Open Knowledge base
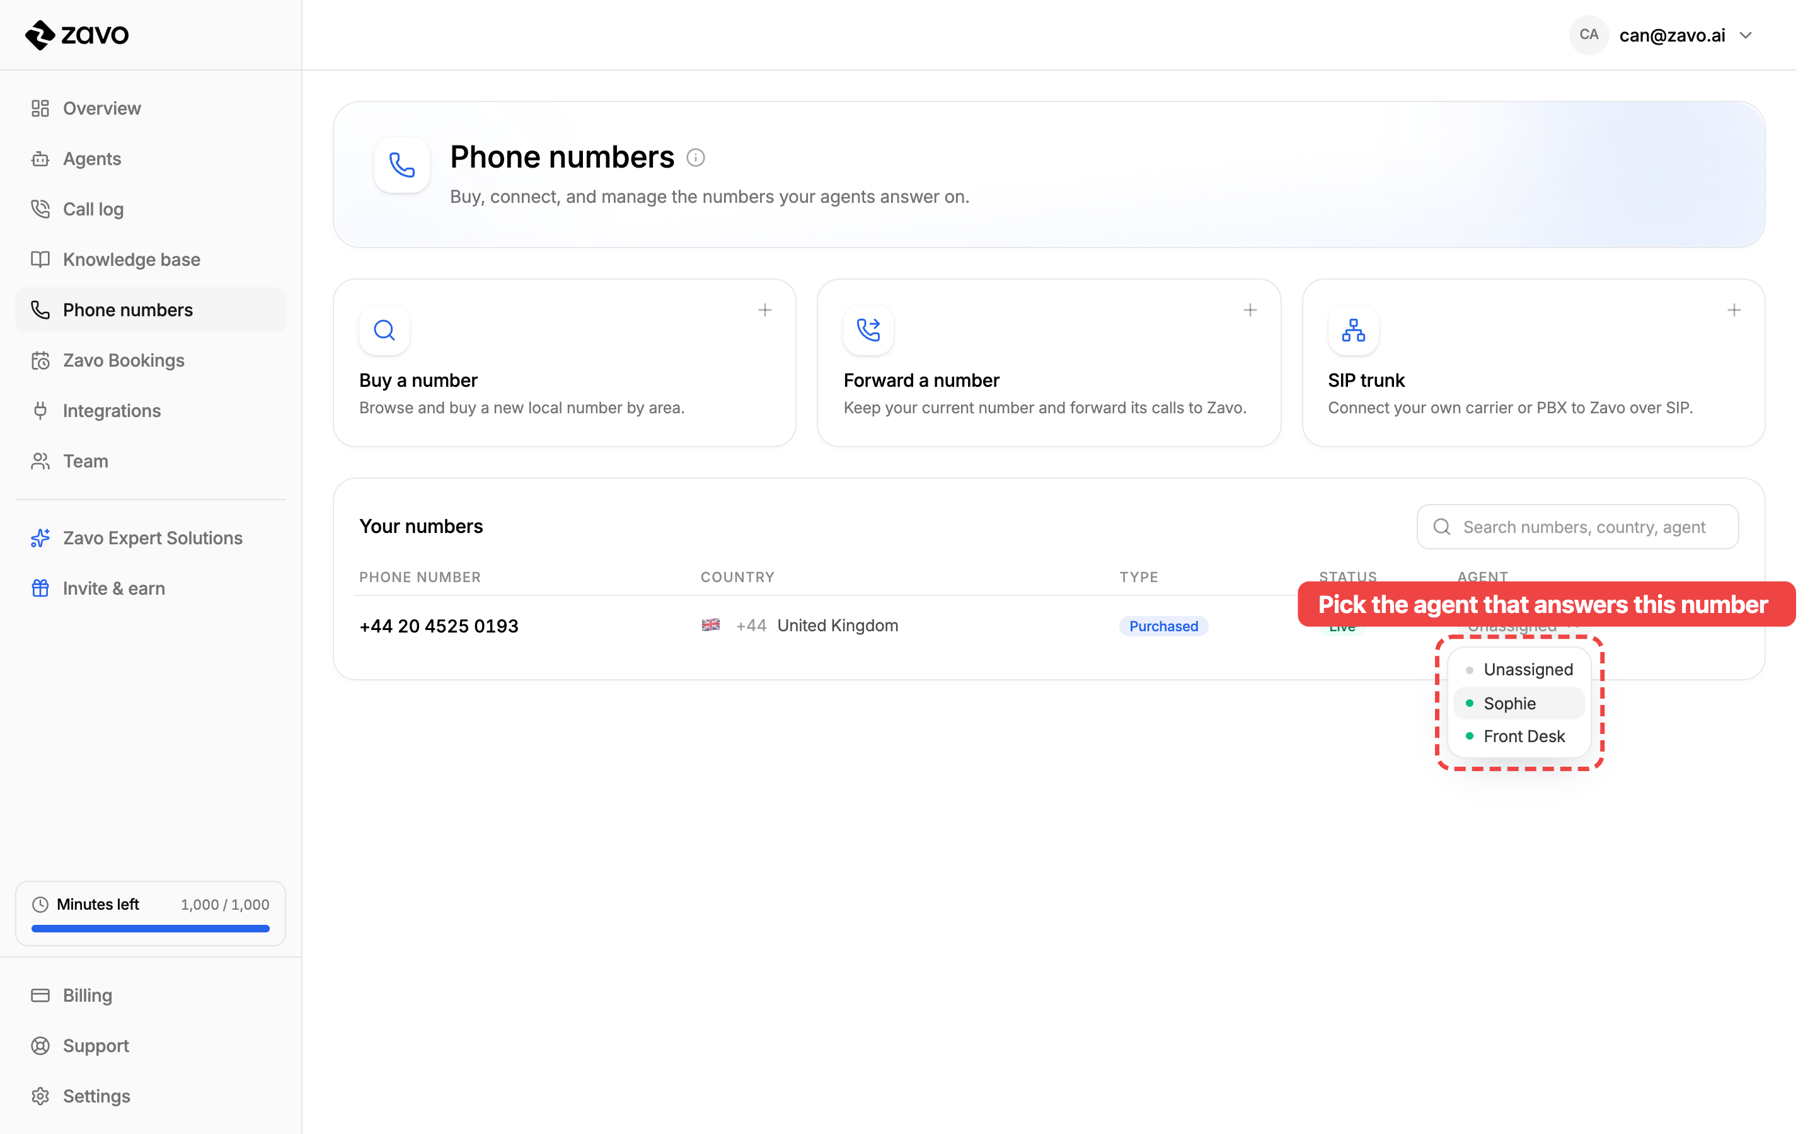 [150, 259]
